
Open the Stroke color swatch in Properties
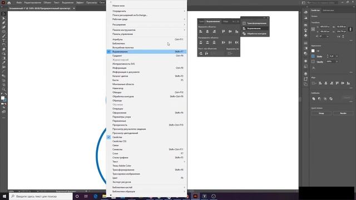(x=313, y=56)
